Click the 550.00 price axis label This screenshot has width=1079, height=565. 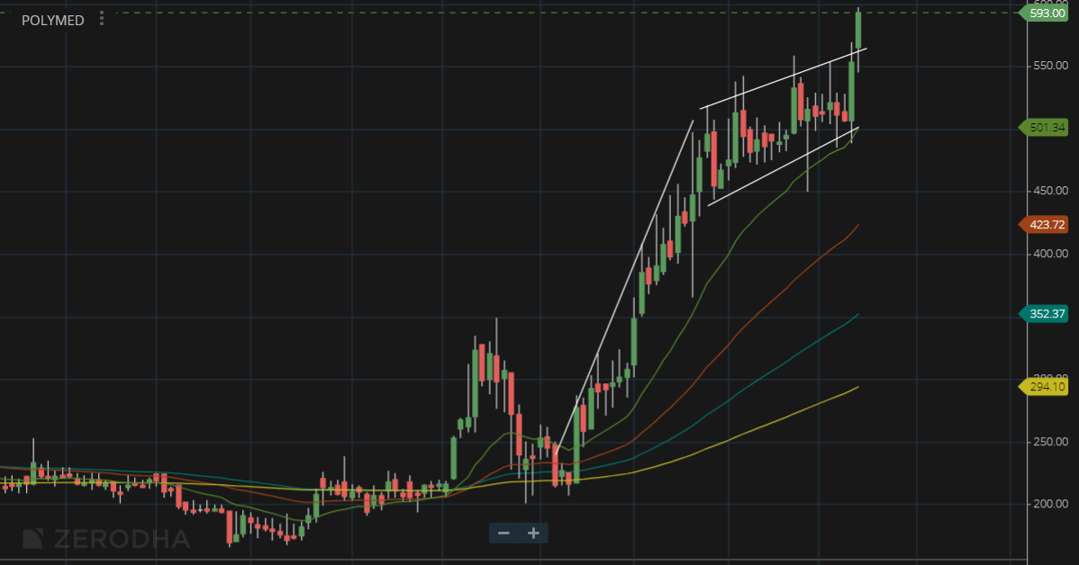tap(1049, 67)
